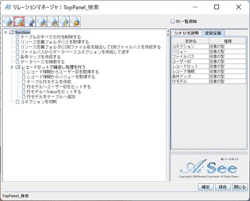This screenshot has height=201, width=250.
Task: Click document icon of 行モデルをテーブルへ追加
Action: coord(23,97)
